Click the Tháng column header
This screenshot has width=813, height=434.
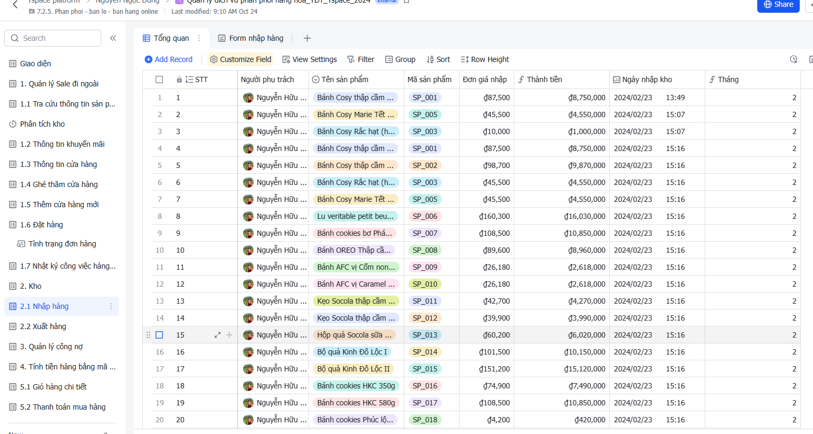[753, 79]
